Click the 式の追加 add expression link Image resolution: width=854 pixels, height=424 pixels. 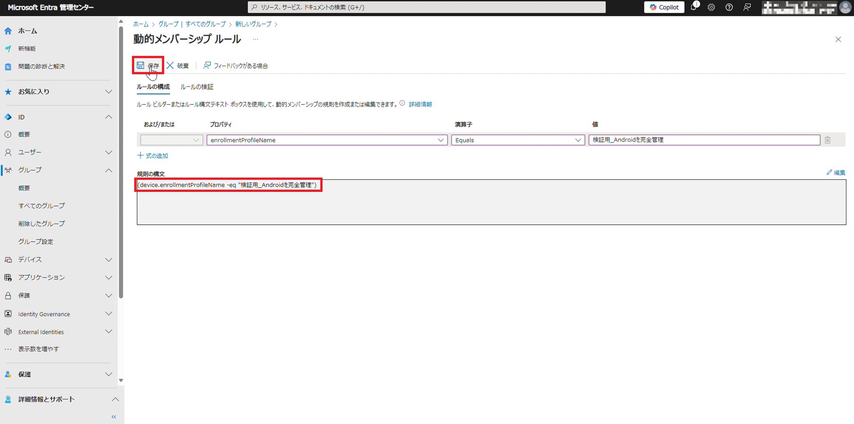pos(153,156)
